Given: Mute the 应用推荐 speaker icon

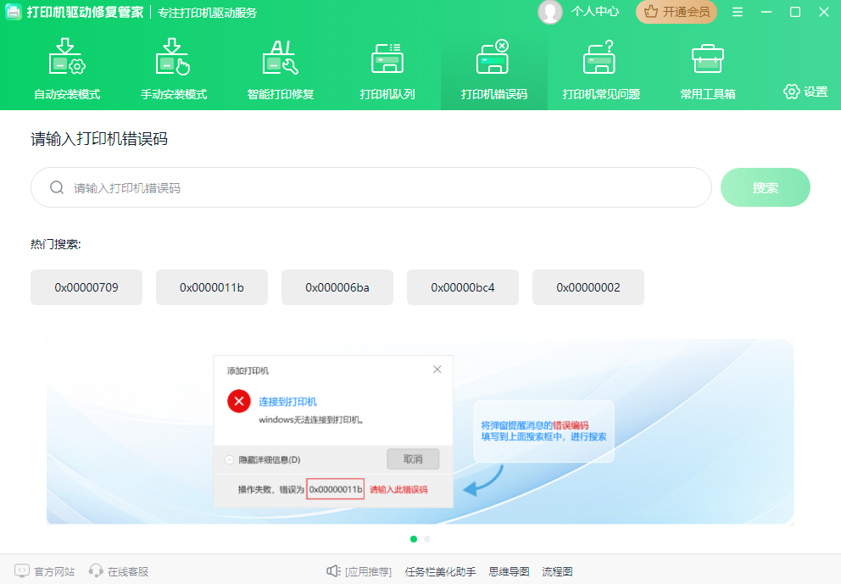Looking at the screenshot, I should click(x=332, y=570).
